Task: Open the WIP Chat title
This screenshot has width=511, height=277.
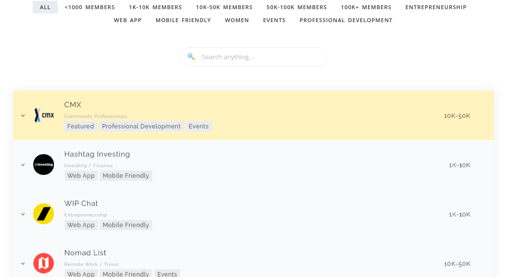Action: coord(81,203)
